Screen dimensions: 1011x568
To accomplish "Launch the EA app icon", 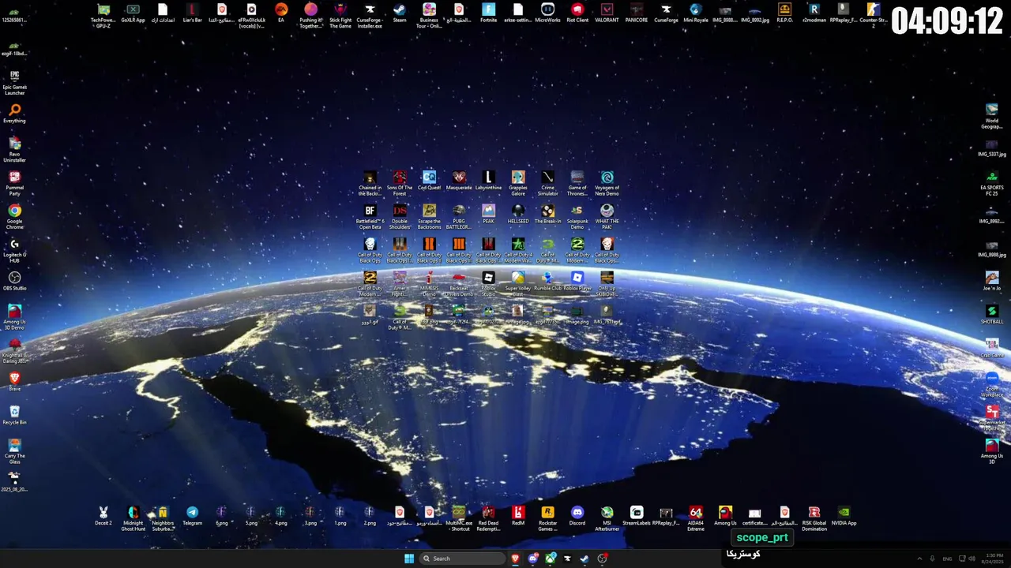I will 281,13.
